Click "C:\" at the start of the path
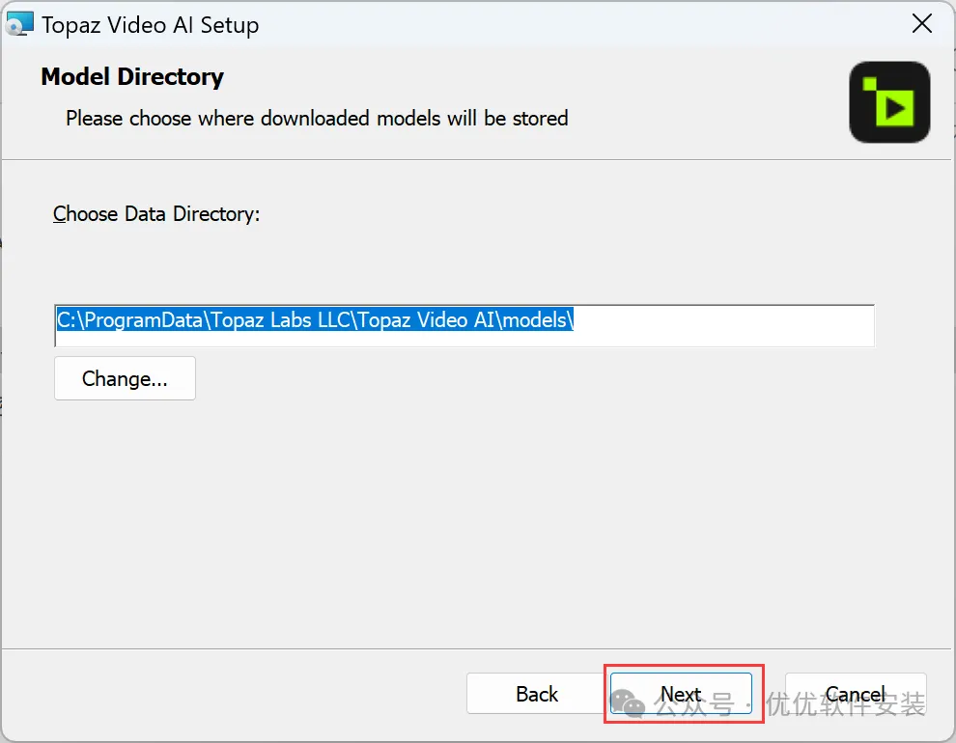Screen dimensions: 956x743 coord(69,320)
